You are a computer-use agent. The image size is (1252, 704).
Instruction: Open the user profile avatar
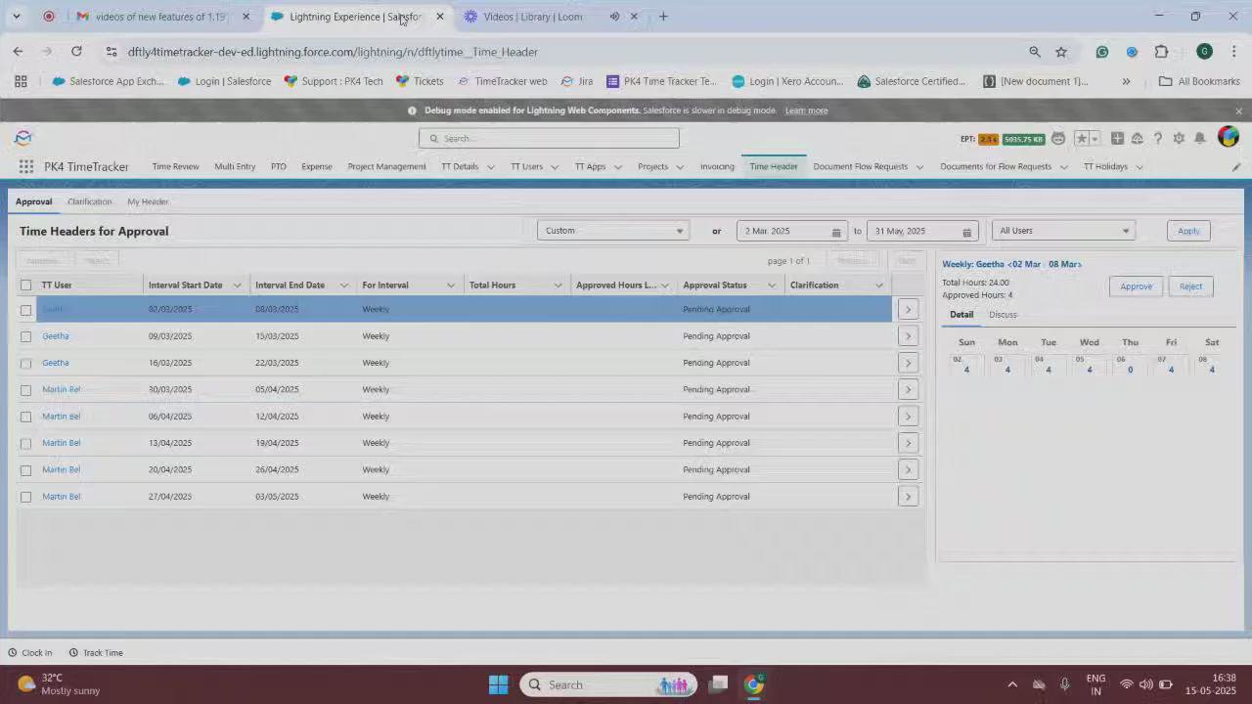1228,138
